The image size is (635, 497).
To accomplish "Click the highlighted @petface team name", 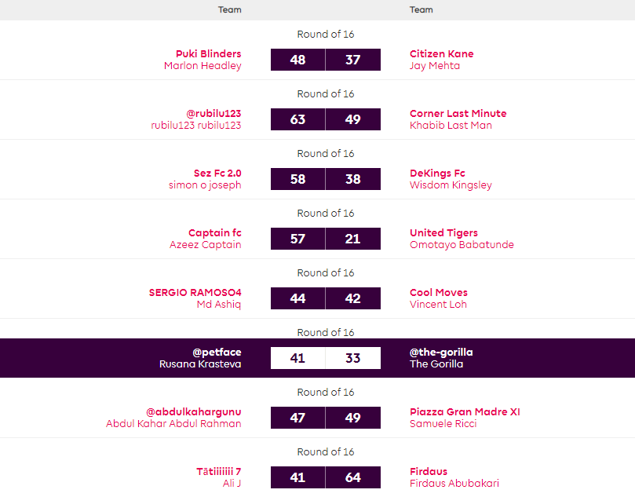I will pyautogui.click(x=217, y=353).
